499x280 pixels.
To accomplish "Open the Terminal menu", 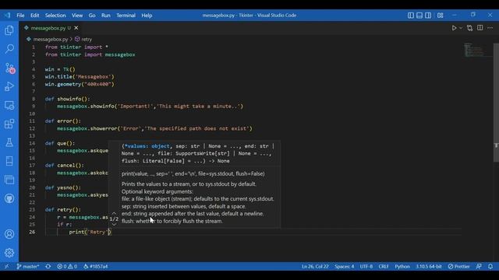I will [x=126, y=16].
